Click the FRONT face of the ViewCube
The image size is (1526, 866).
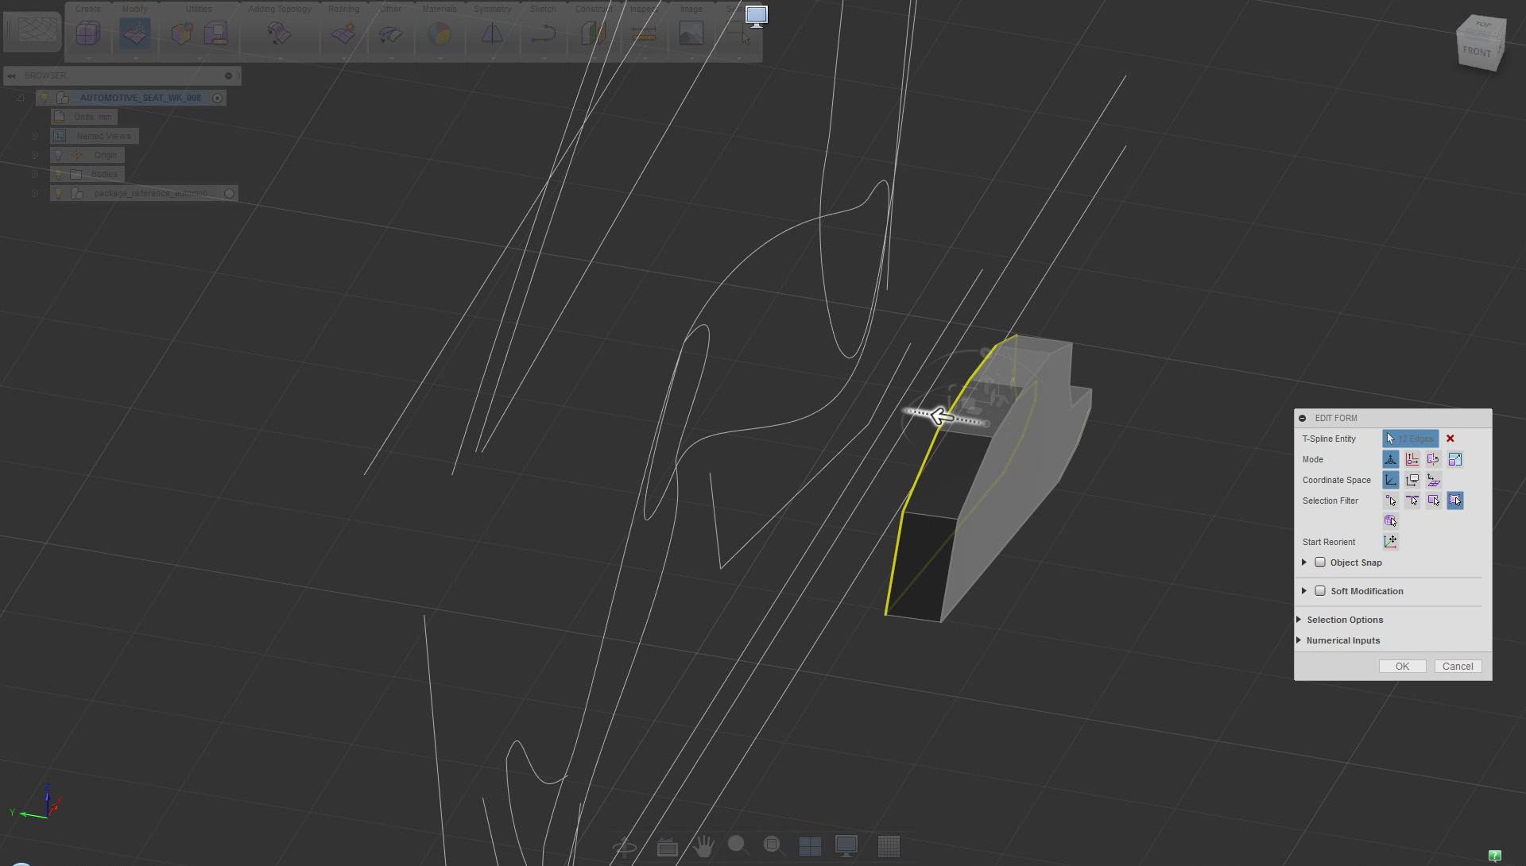pos(1477,52)
